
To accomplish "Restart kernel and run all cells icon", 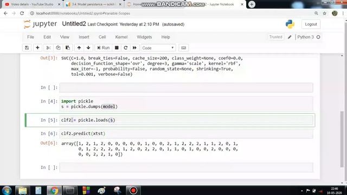I will (134, 48).
